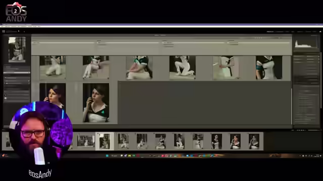Click the right panel vertical scrollbar

tap(321, 80)
